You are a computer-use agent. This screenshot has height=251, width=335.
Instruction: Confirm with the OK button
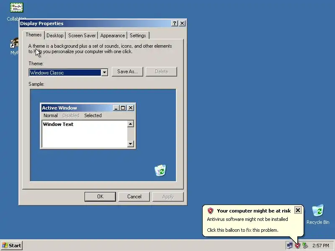[100, 197]
